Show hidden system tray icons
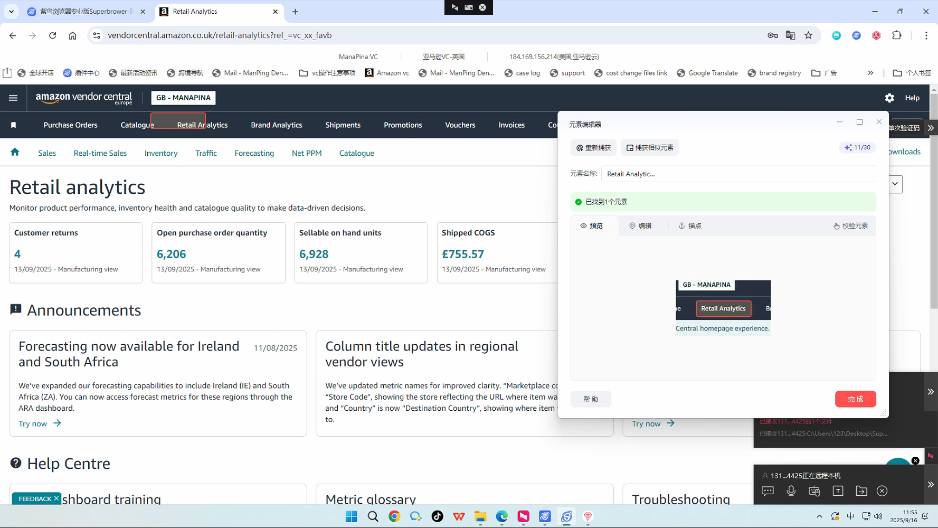This screenshot has width=938, height=528. [x=819, y=516]
